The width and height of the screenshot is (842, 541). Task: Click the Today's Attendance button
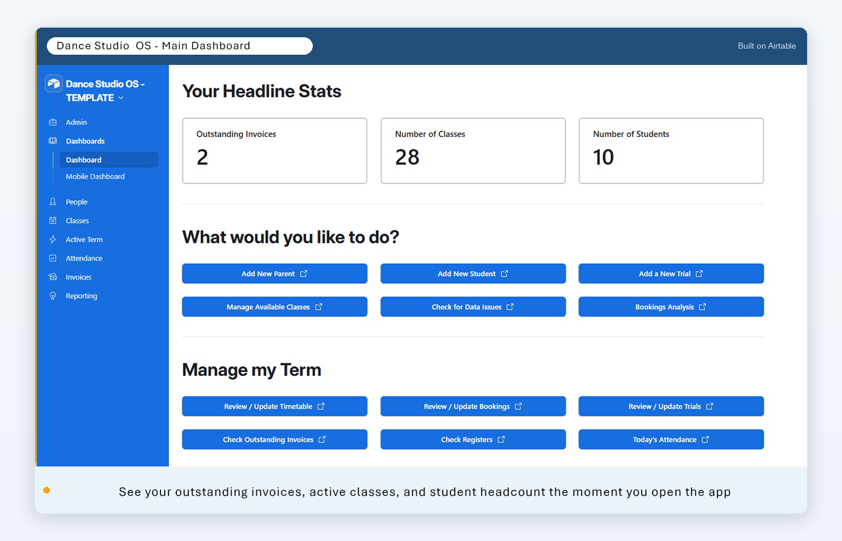pos(671,439)
